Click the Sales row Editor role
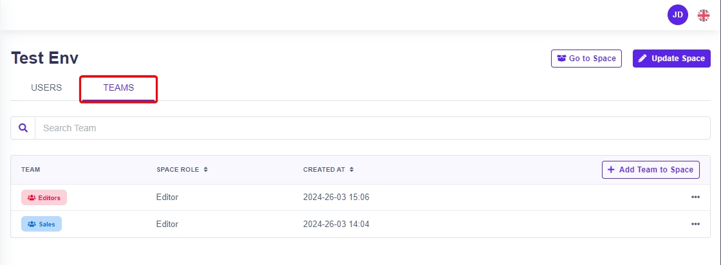 click(167, 224)
